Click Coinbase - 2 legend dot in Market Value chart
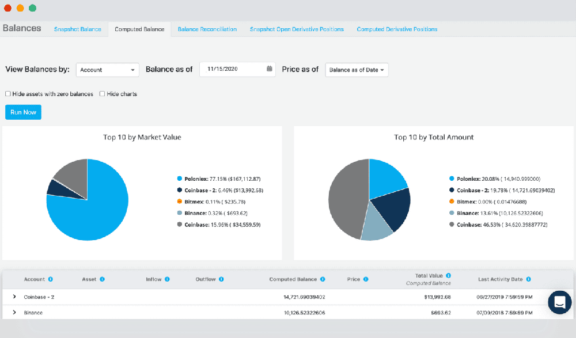This screenshot has height=338, width=576. [x=180, y=190]
